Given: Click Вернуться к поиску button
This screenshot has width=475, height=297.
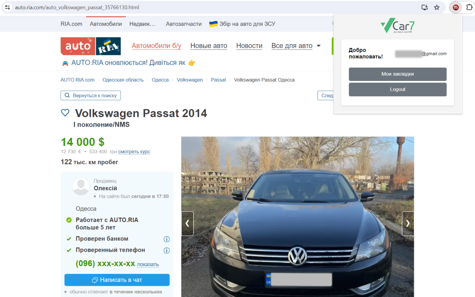Looking at the screenshot, I should (91, 95).
